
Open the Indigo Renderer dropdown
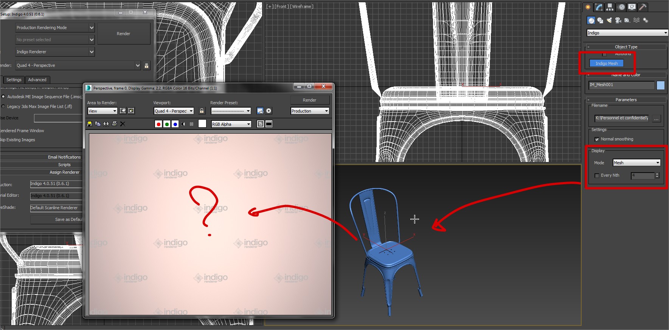coord(55,52)
